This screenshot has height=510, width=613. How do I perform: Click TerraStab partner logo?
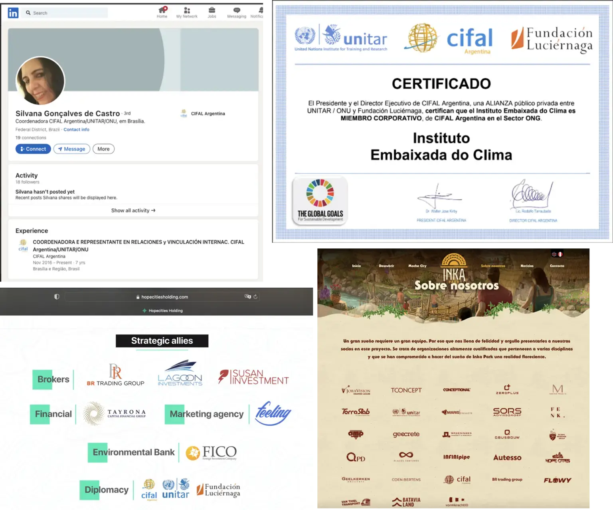tap(356, 412)
